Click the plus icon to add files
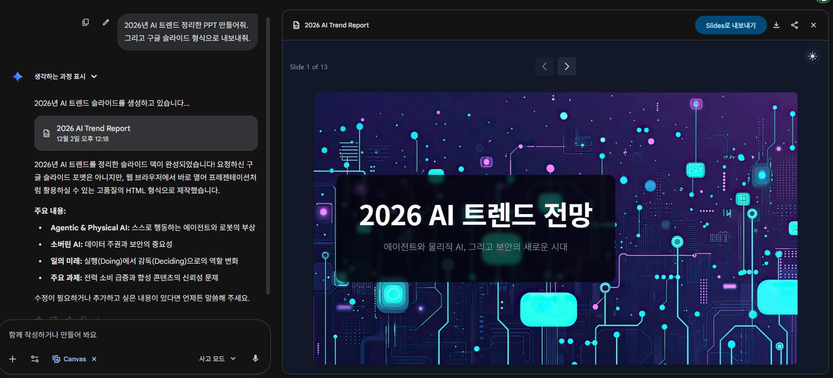833x378 pixels. [13, 359]
